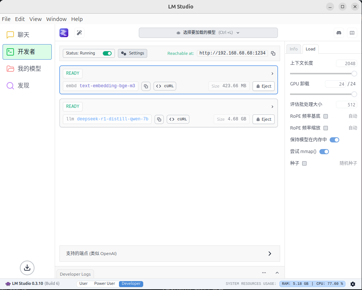Open the 选择要加载的模型 dropdown
This screenshot has width=362, height=290.
(x=208, y=33)
